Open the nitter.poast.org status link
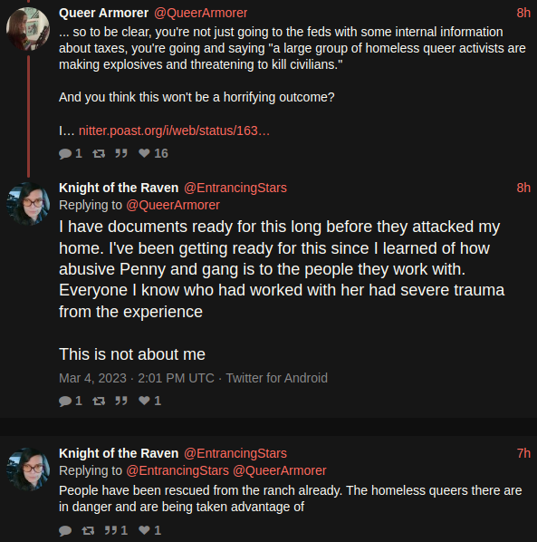 click(174, 131)
